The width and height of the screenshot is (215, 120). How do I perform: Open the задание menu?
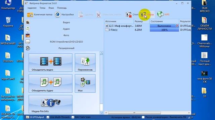pyautogui.click(x=32, y=8)
